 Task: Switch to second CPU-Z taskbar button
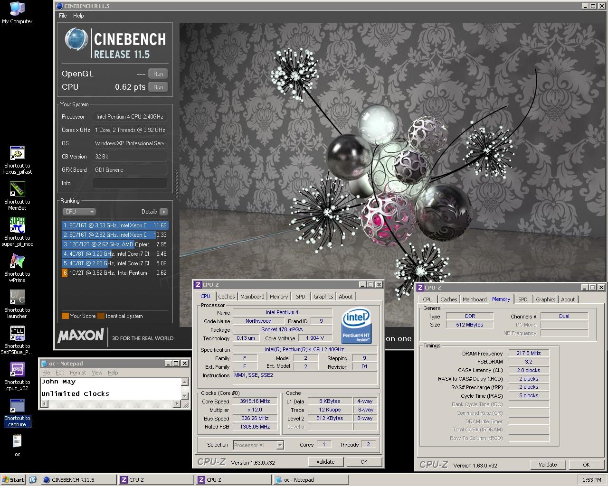233,480
